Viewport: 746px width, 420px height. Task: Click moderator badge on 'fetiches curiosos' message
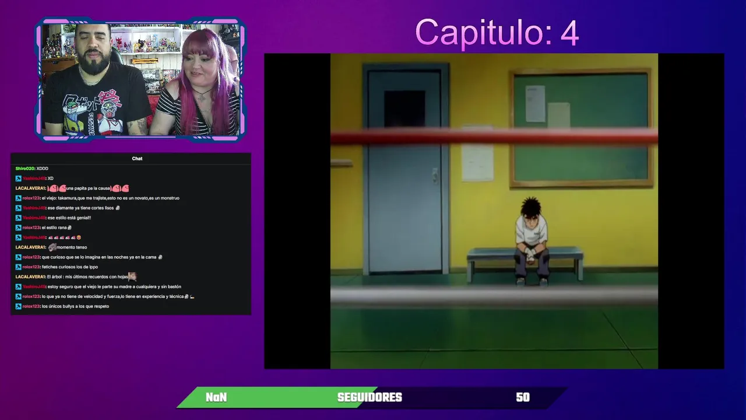[18, 267]
